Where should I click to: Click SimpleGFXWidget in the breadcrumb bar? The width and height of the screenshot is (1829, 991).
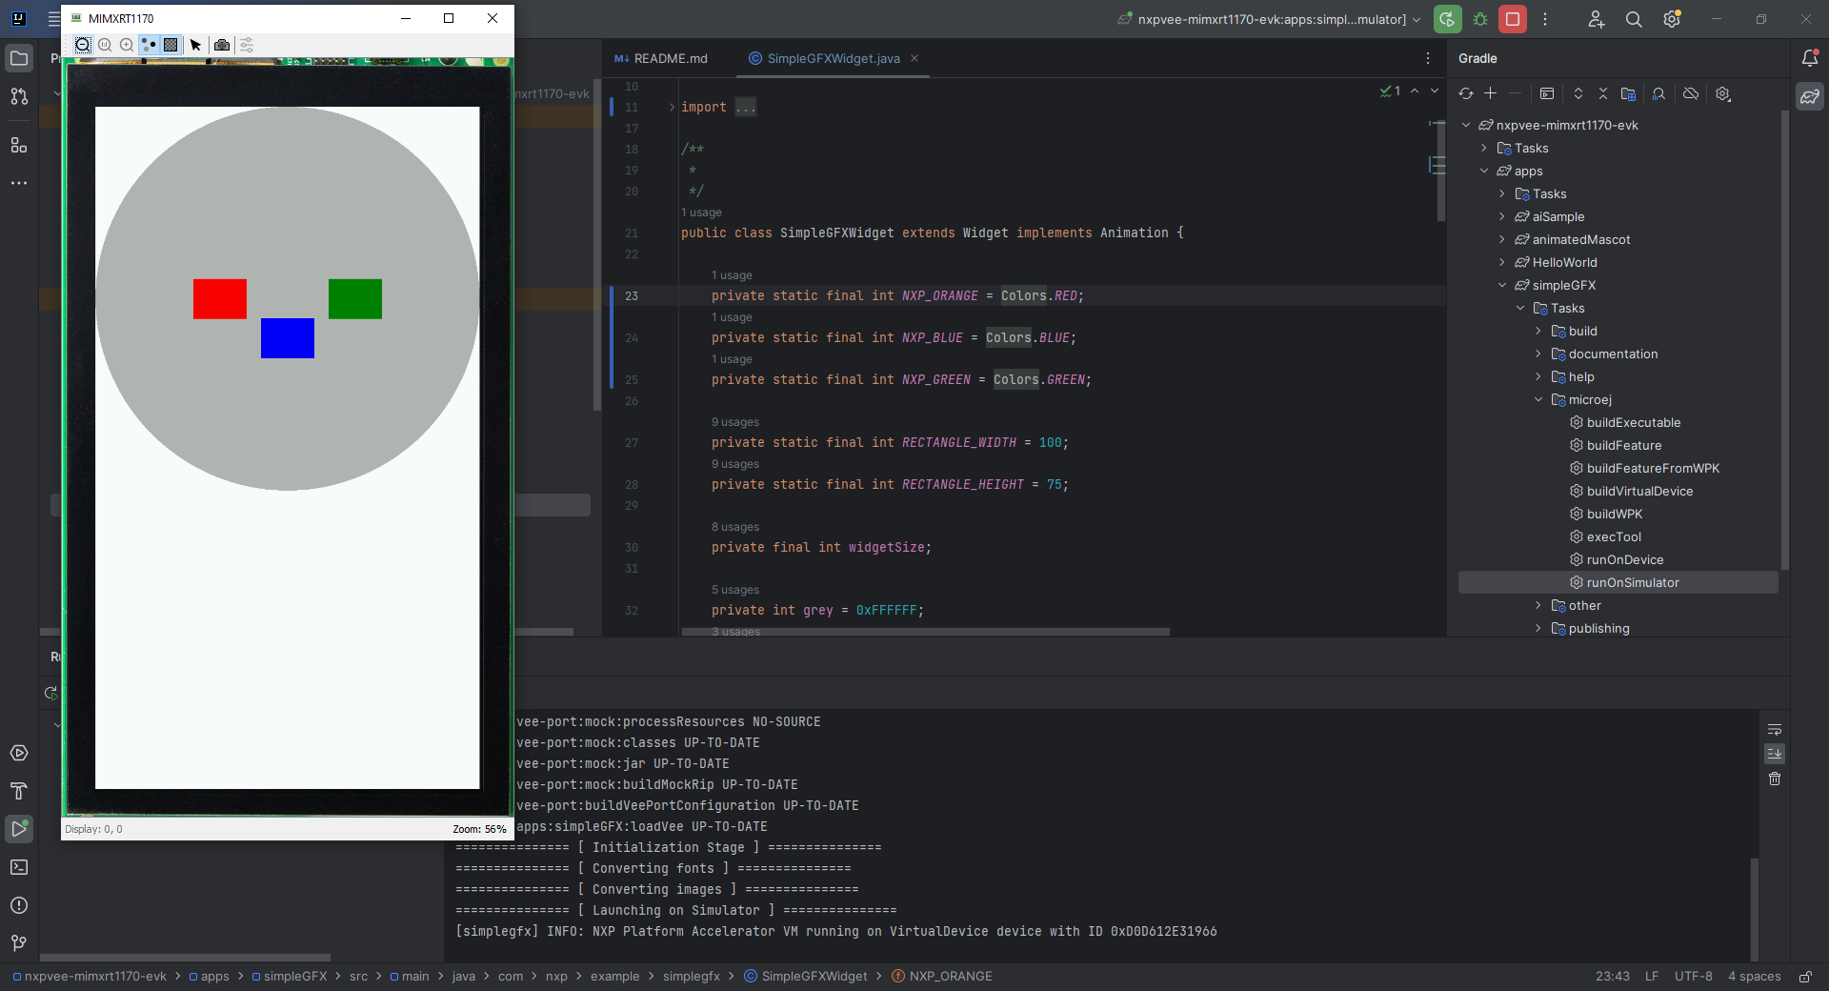(814, 976)
